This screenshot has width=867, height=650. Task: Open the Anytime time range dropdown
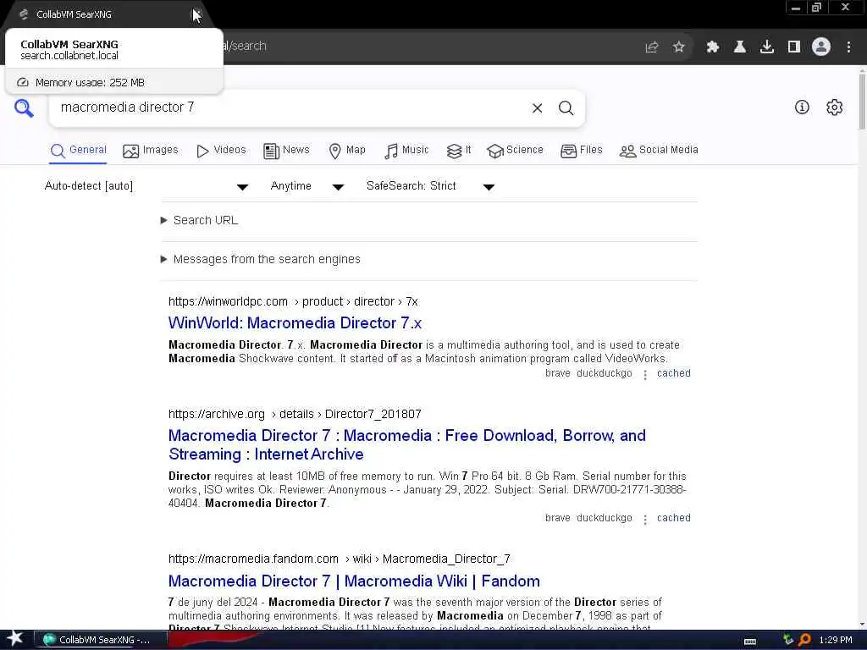click(306, 186)
